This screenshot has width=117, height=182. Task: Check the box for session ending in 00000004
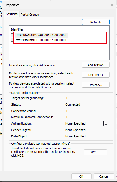12,40
